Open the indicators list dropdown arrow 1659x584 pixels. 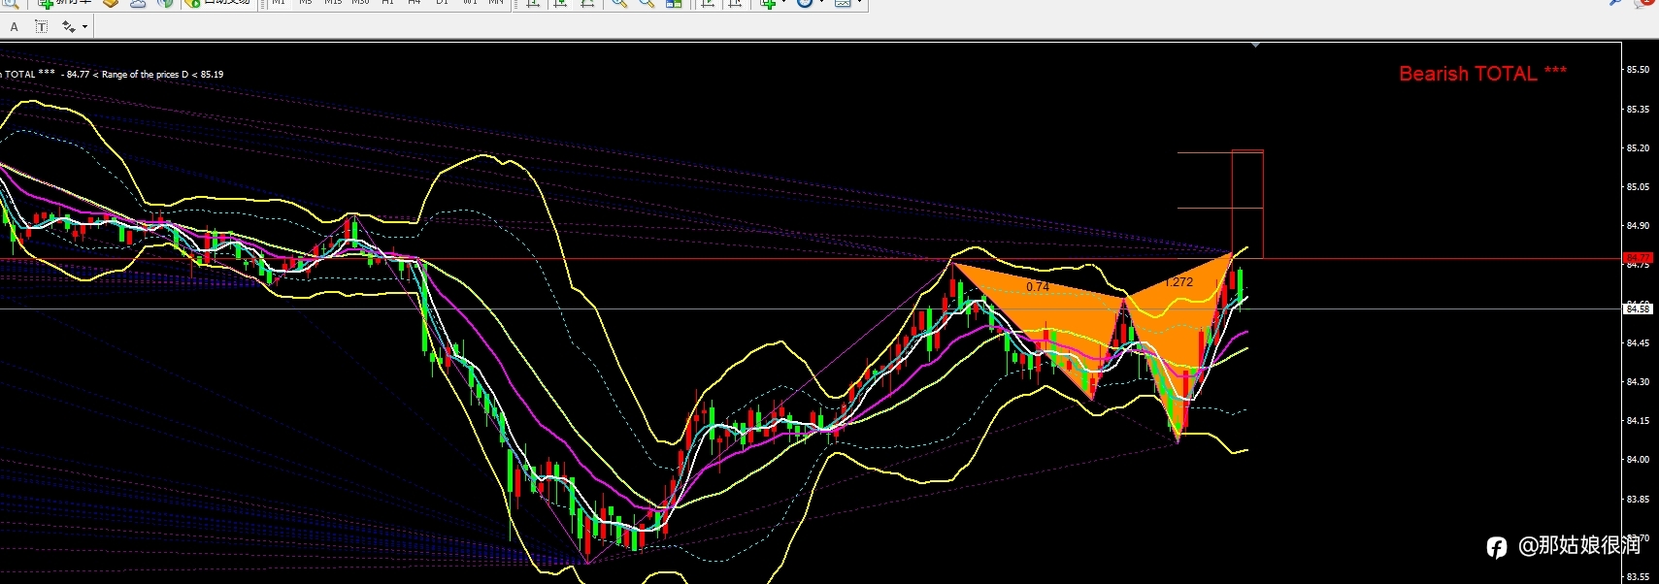point(783,3)
